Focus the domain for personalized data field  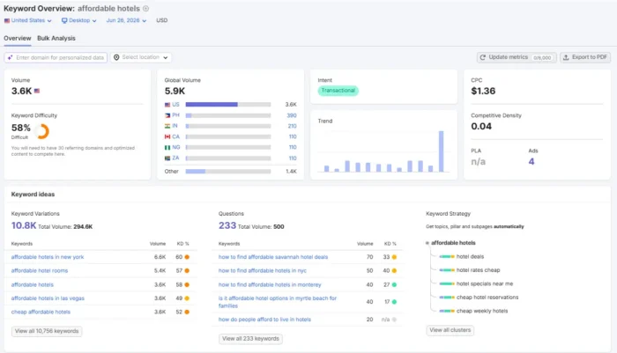coord(56,57)
